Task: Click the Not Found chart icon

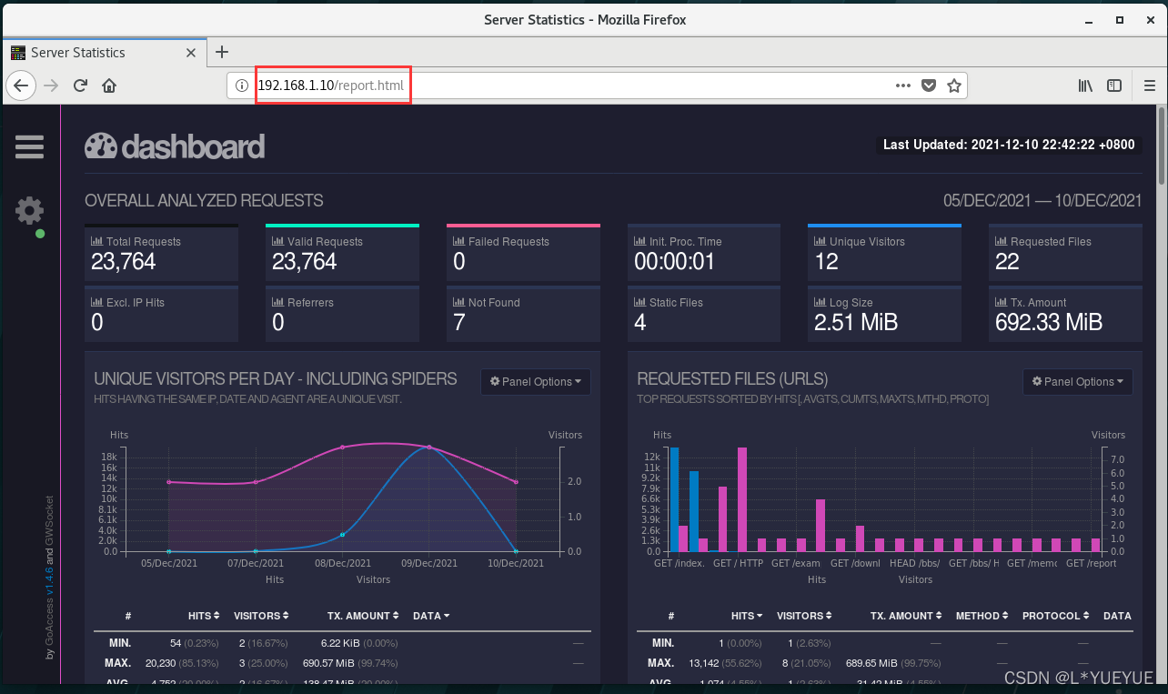Action: point(459,303)
